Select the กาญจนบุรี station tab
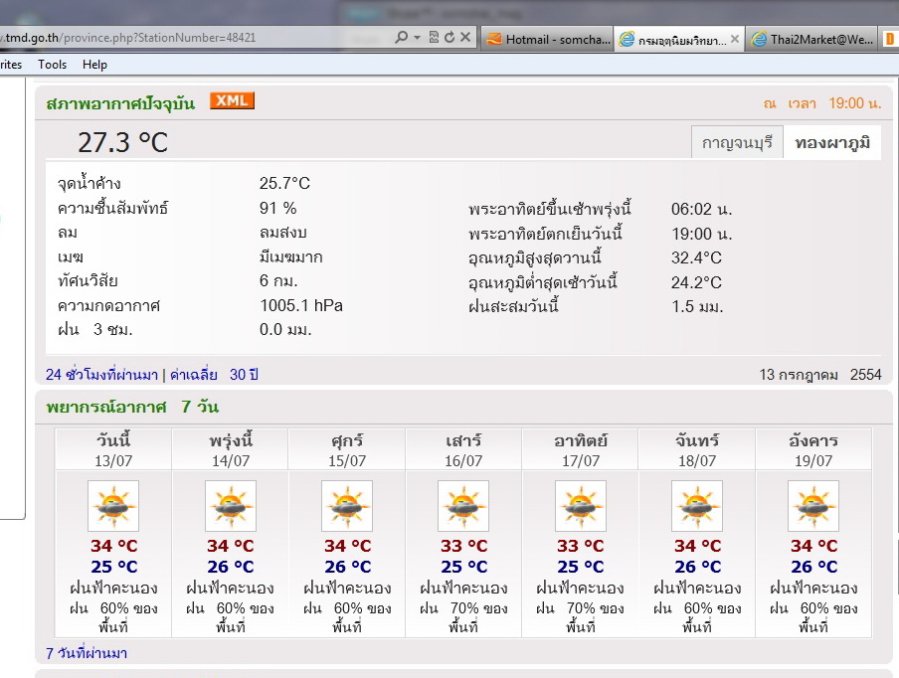Image resolution: width=899 pixels, height=678 pixels. 737,143
